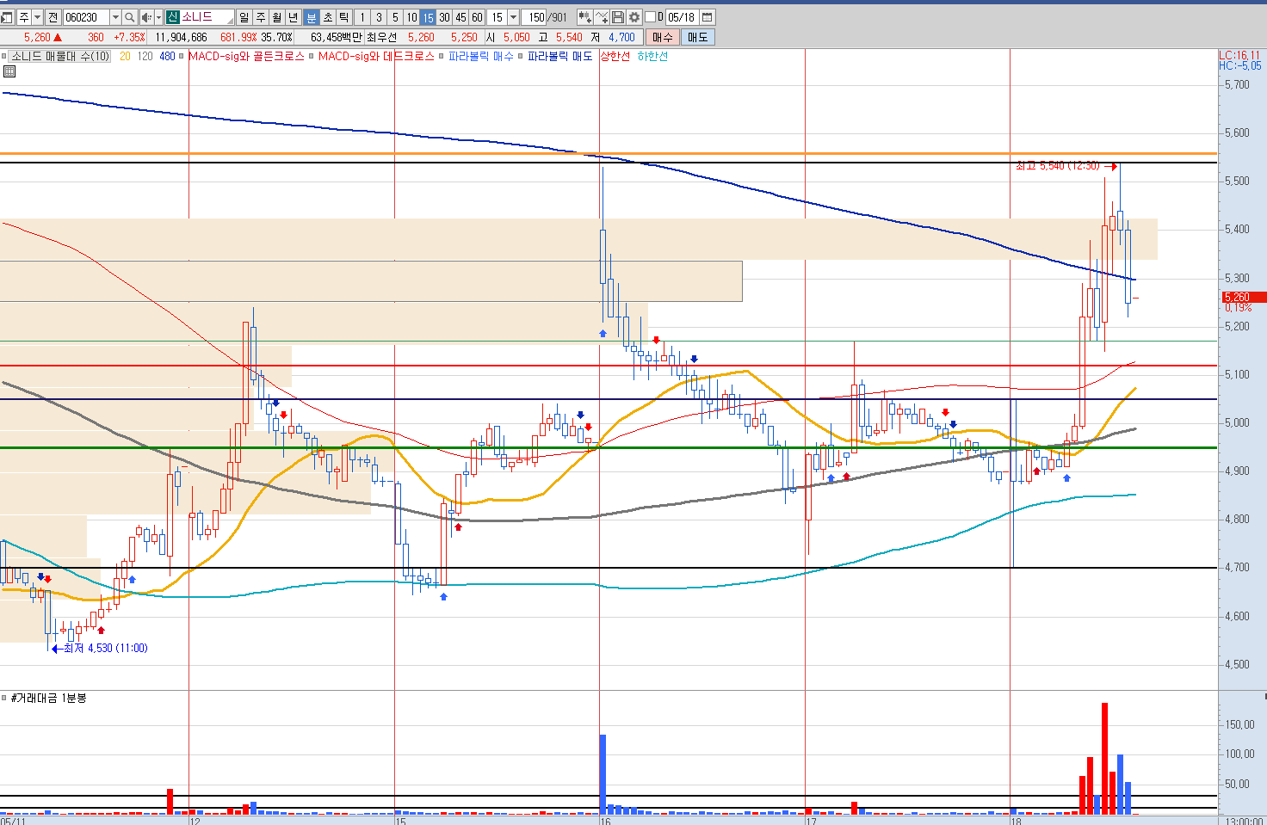Click the +7.35% change rate value
The image size is (1267, 825).
click(130, 37)
